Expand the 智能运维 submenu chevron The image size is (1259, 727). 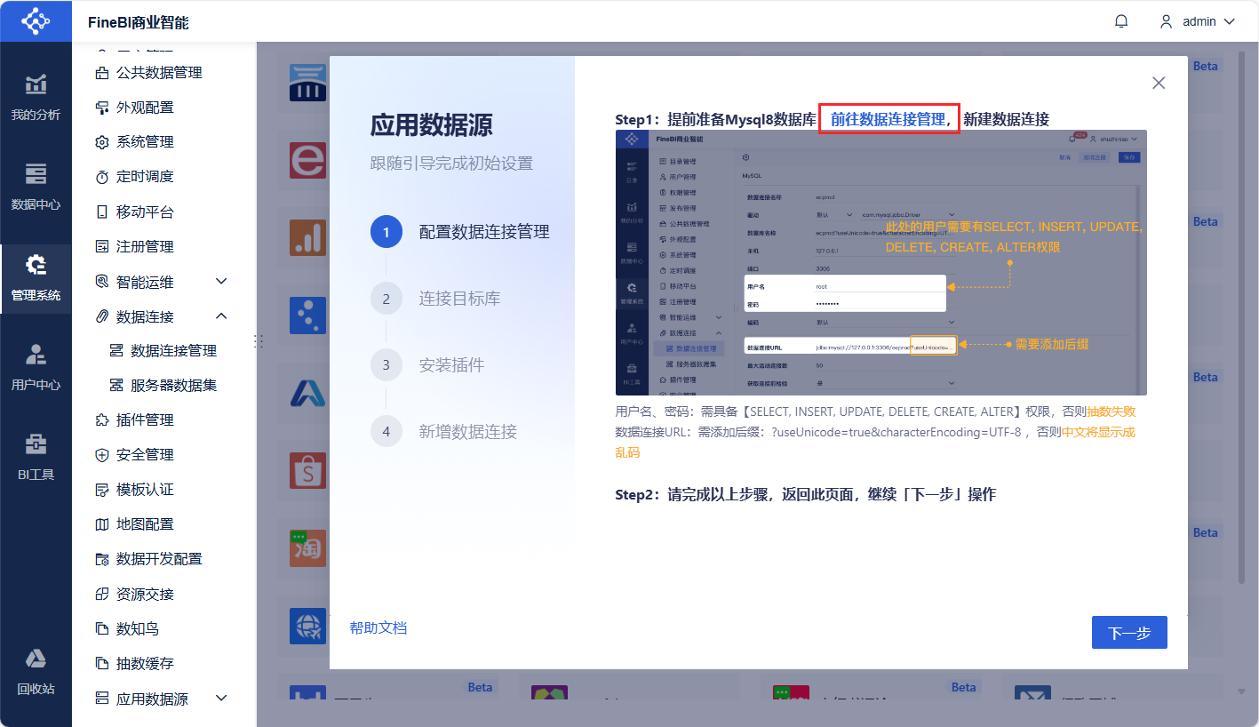pos(222,282)
